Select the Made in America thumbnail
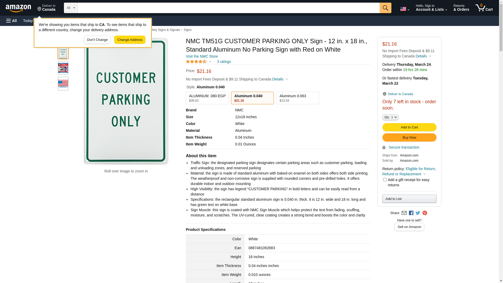 pyautogui.click(x=63, y=84)
